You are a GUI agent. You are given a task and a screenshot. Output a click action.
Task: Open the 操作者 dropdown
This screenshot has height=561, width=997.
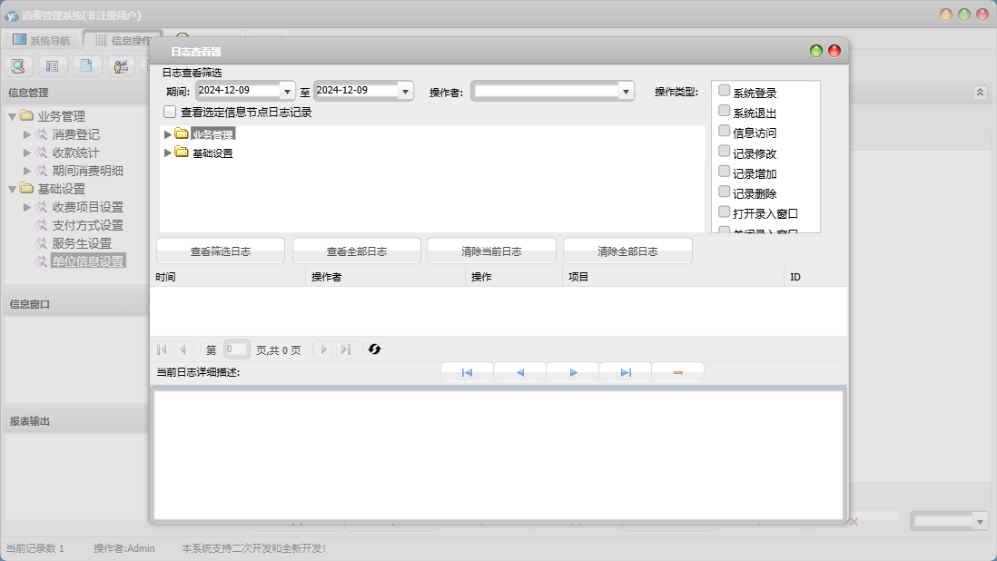coord(627,92)
